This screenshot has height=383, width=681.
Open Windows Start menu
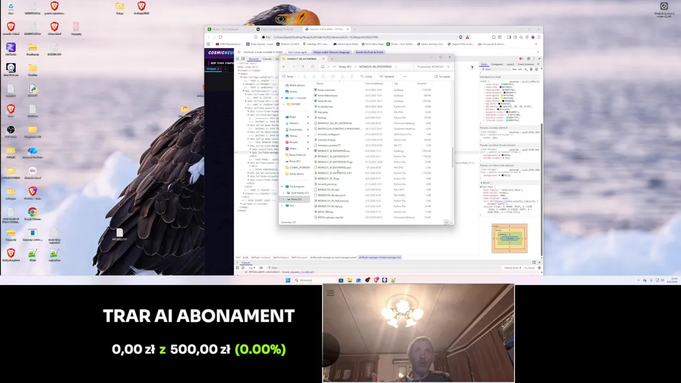tap(288, 280)
